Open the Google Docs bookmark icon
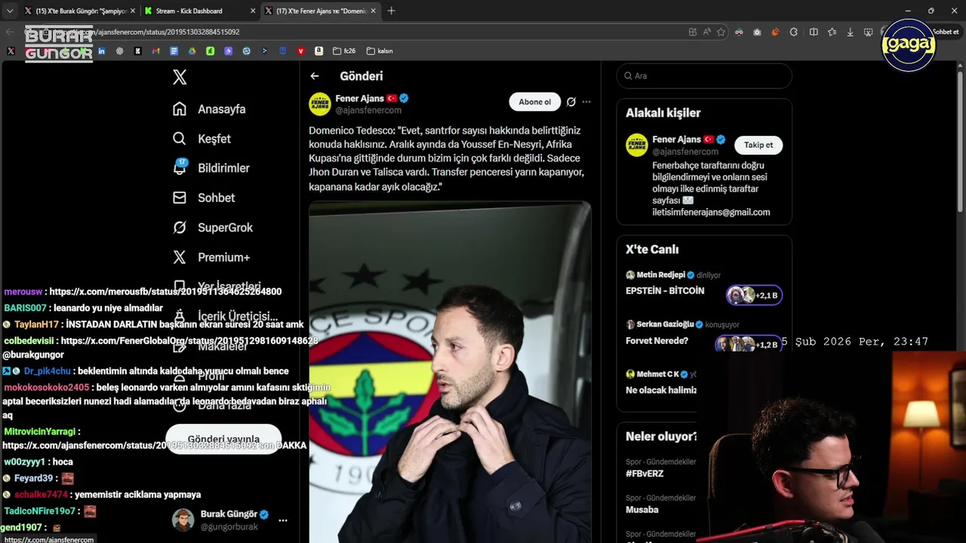966x543 pixels. pyautogui.click(x=174, y=51)
